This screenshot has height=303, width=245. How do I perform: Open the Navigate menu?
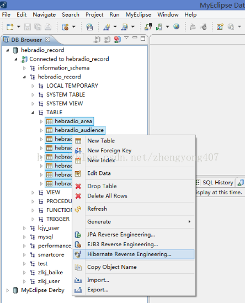click(x=44, y=15)
